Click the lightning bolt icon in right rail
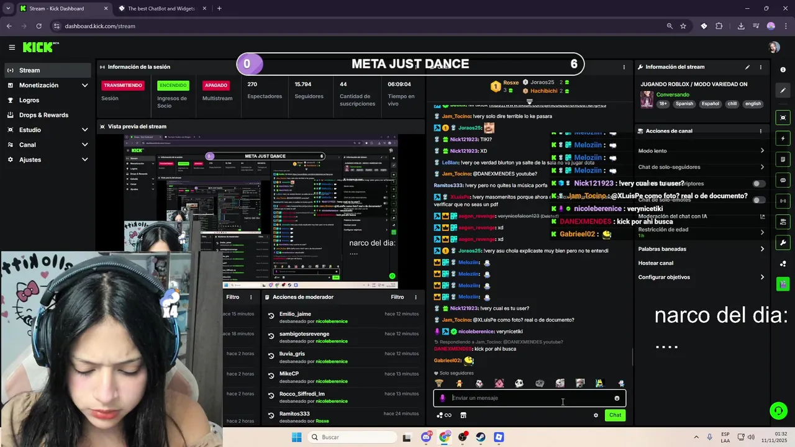 [783, 138]
